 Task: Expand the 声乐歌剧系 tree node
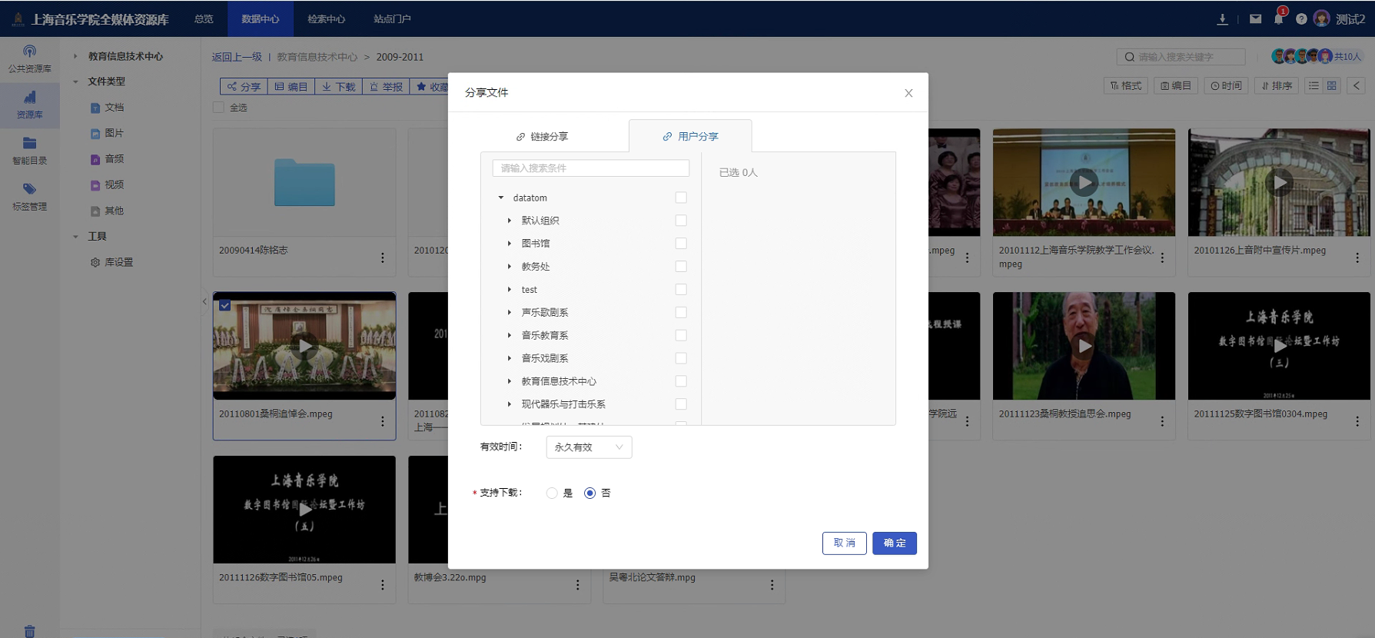click(x=510, y=313)
